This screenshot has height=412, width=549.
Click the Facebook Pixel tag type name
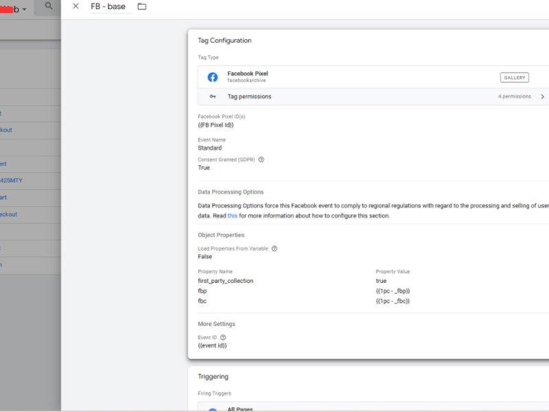tap(248, 73)
